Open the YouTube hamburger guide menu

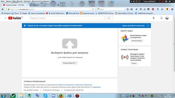click(5, 18)
